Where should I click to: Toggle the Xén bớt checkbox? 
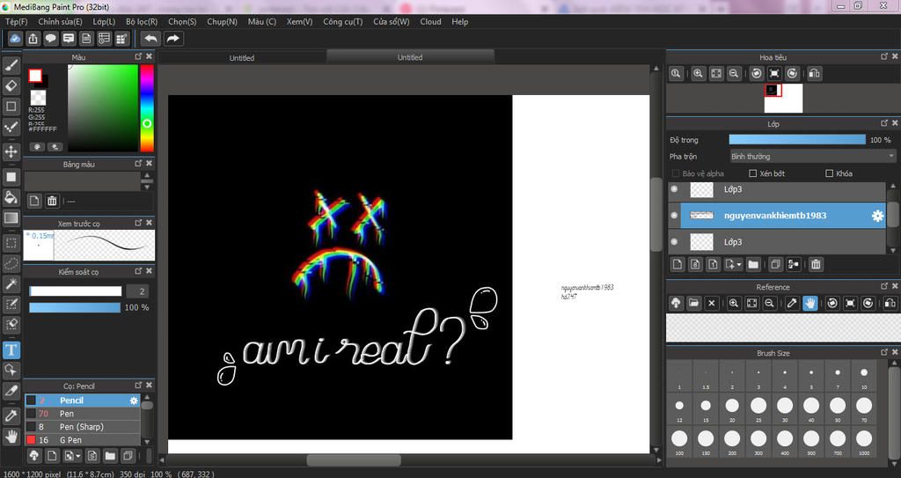click(753, 173)
